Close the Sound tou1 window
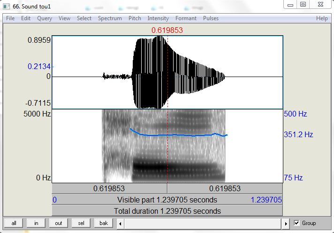The width and height of the screenshot is (334, 233). coord(320,5)
